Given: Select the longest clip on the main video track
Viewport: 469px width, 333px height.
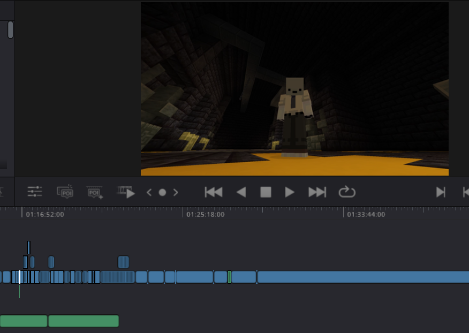Looking at the screenshot, I should [x=363, y=277].
